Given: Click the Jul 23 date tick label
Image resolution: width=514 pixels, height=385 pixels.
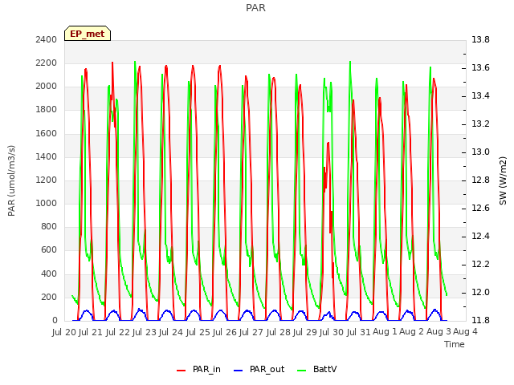Looking at the screenshot, I should [x=145, y=332].
